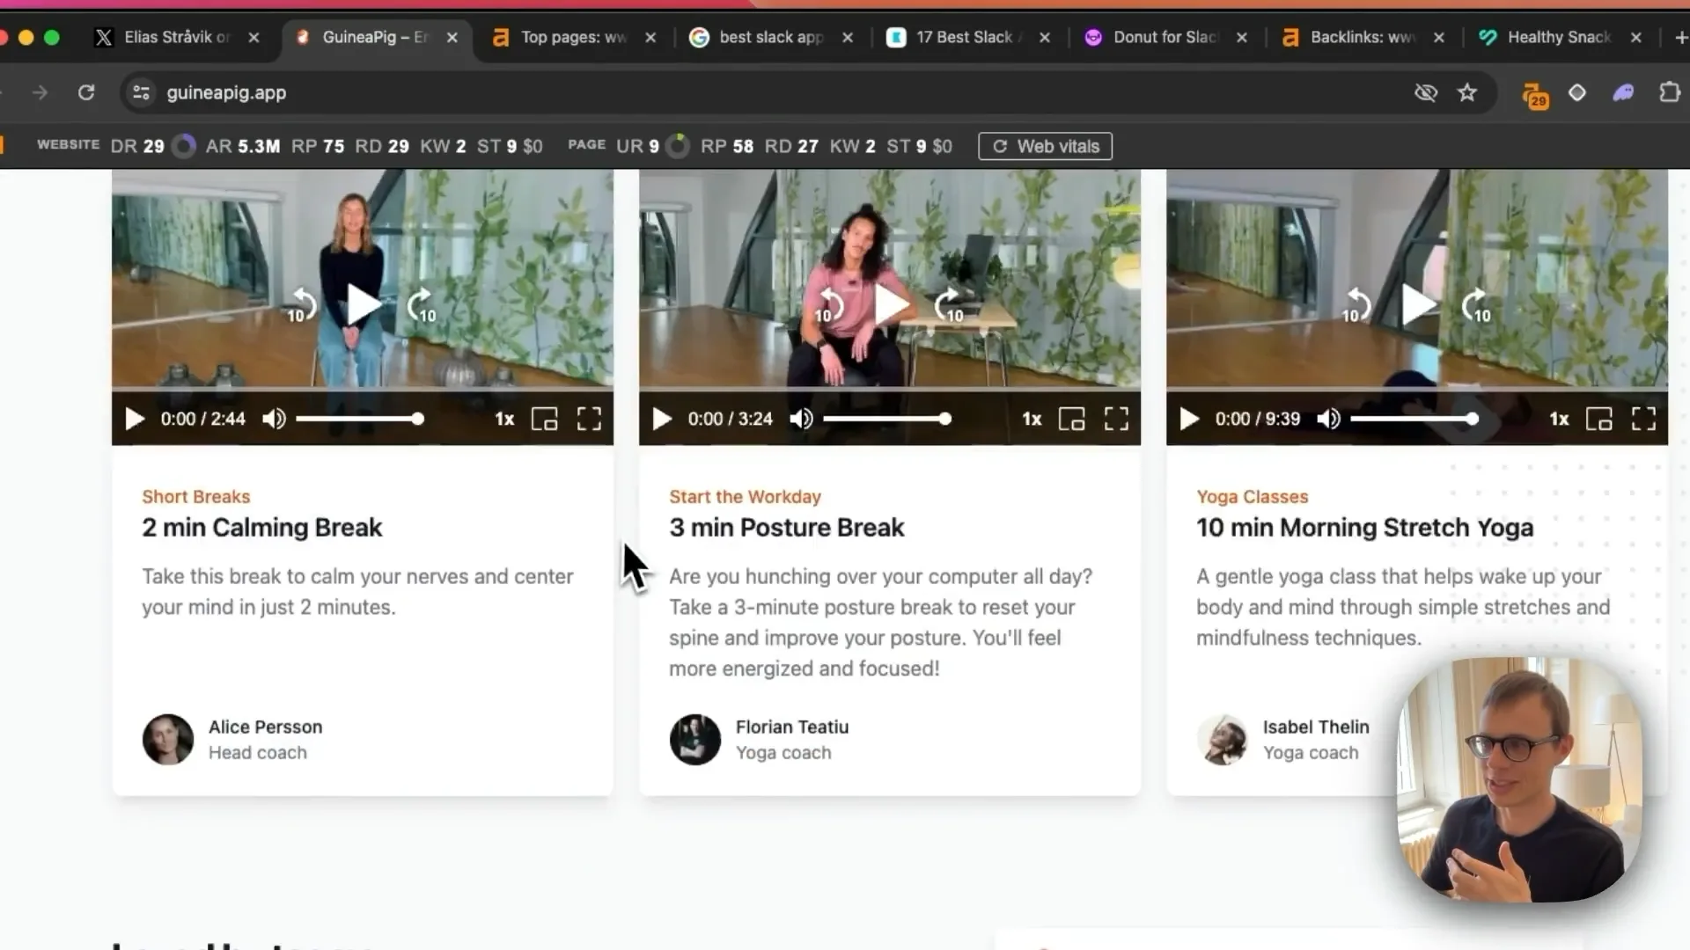Rewind 10 seconds in Posture Break video

click(x=829, y=306)
